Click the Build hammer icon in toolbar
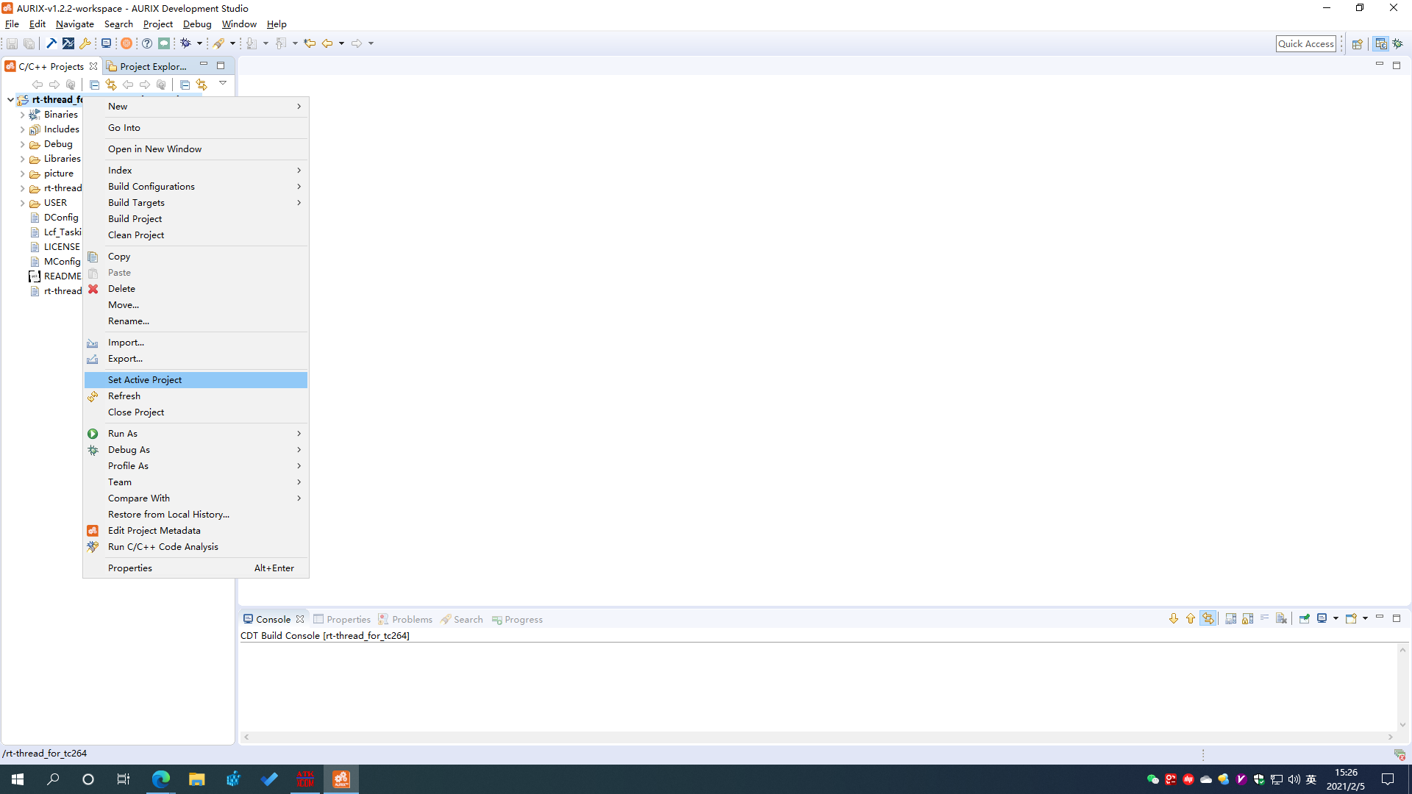Image resolution: width=1412 pixels, height=794 pixels. [x=51, y=43]
